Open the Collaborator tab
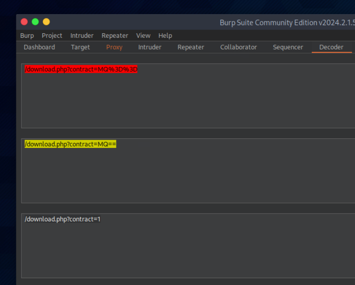Image resolution: width=355 pixels, height=285 pixels. pyautogui.click(x=238, y=47)
